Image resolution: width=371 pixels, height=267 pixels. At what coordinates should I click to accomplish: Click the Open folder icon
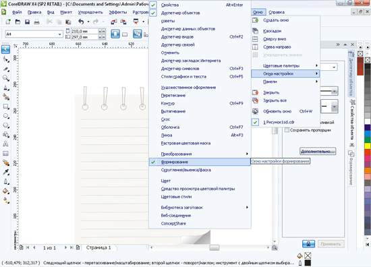(x=18, y=22)
